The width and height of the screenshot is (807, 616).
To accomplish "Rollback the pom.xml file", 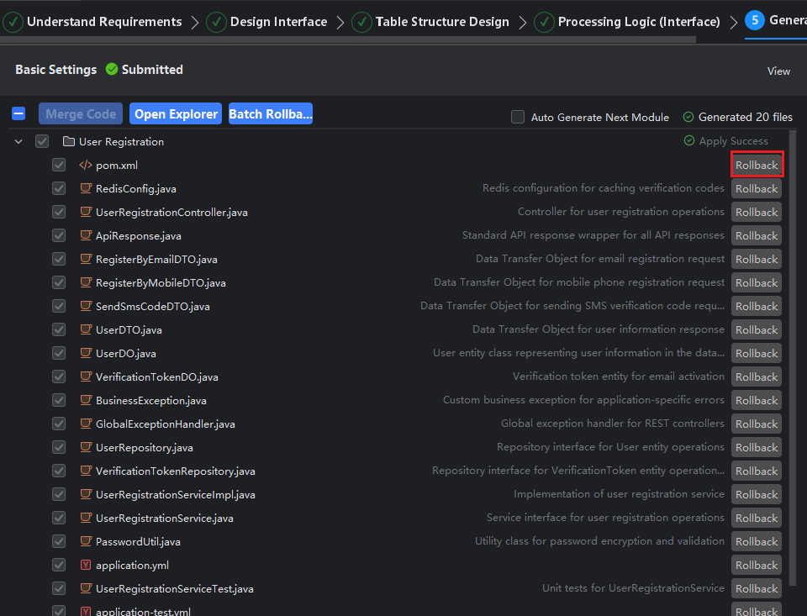I will 757,166.
